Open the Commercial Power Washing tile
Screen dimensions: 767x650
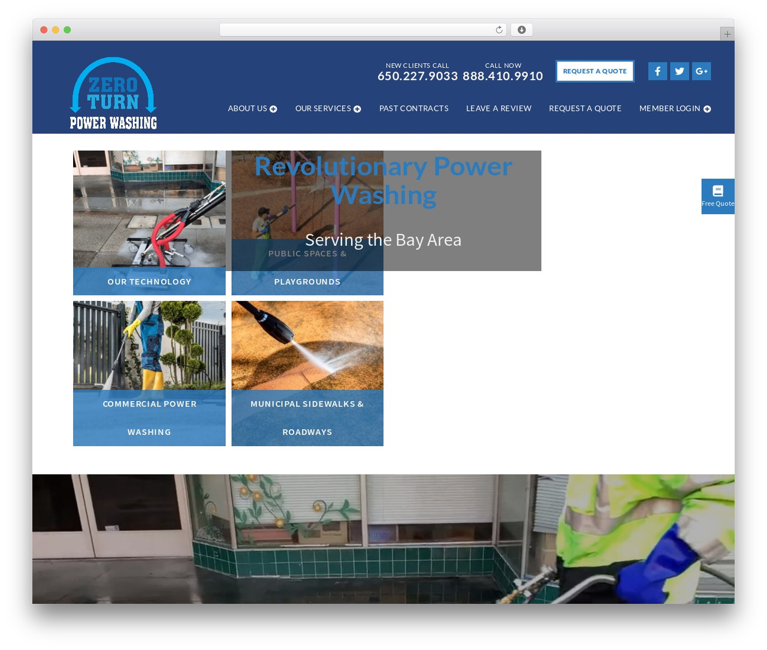point(149,374)
